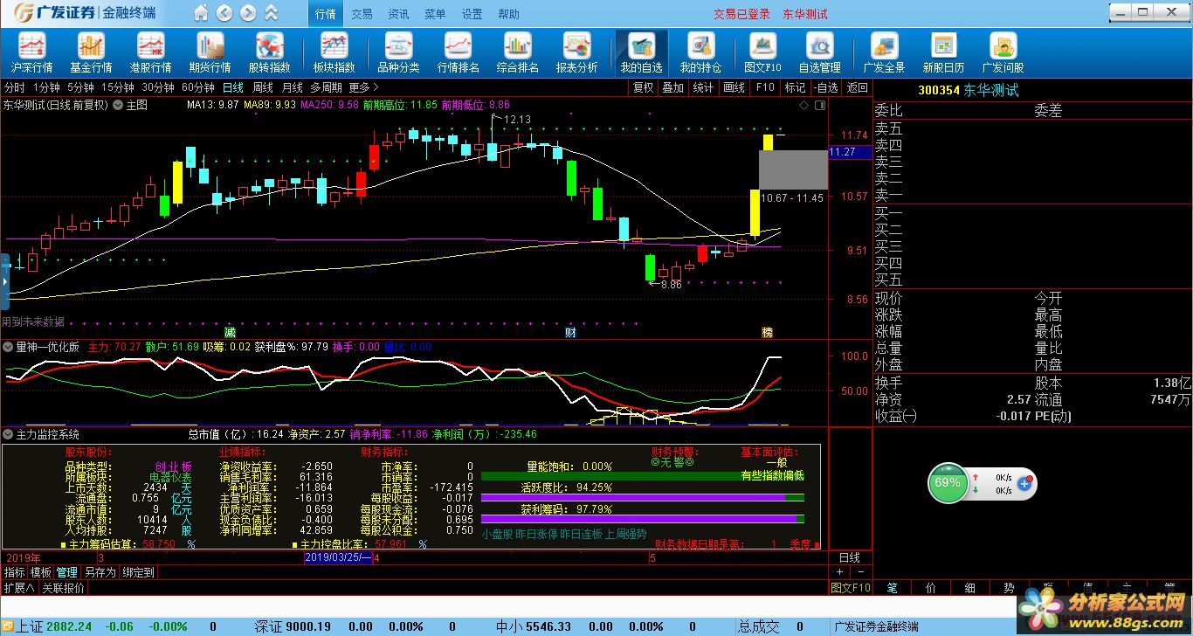Open the 港股行情 Hong Kong stocks icon
Screen dimensions: 1193x636
(x=150, y=52)
